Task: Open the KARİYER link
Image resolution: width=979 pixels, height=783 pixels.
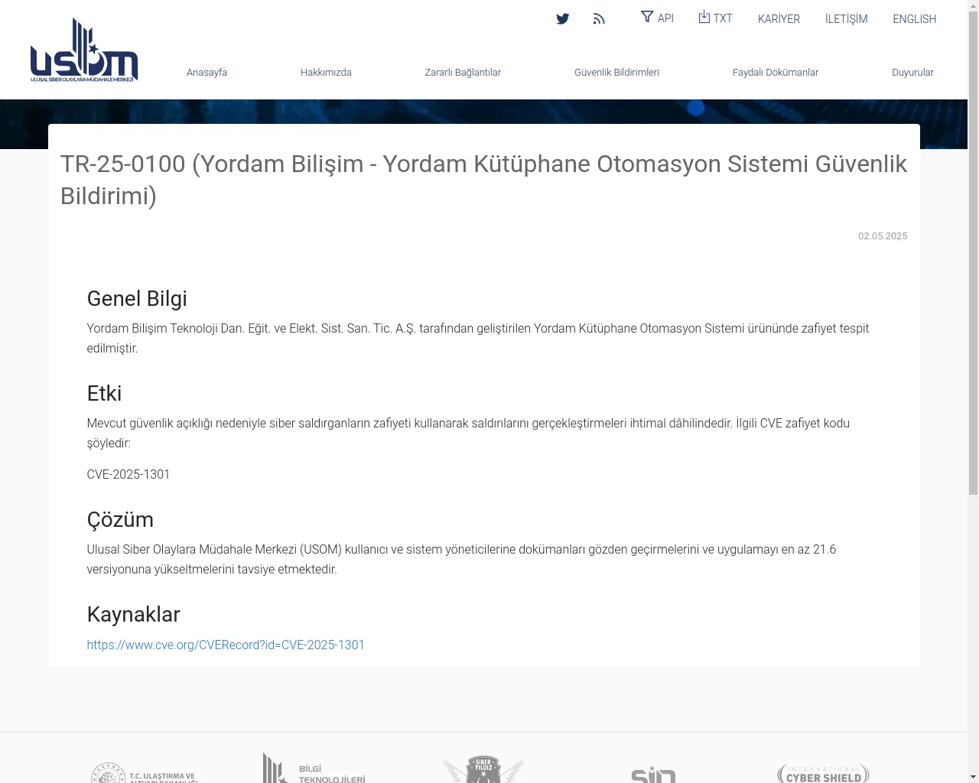Action: 779,19
